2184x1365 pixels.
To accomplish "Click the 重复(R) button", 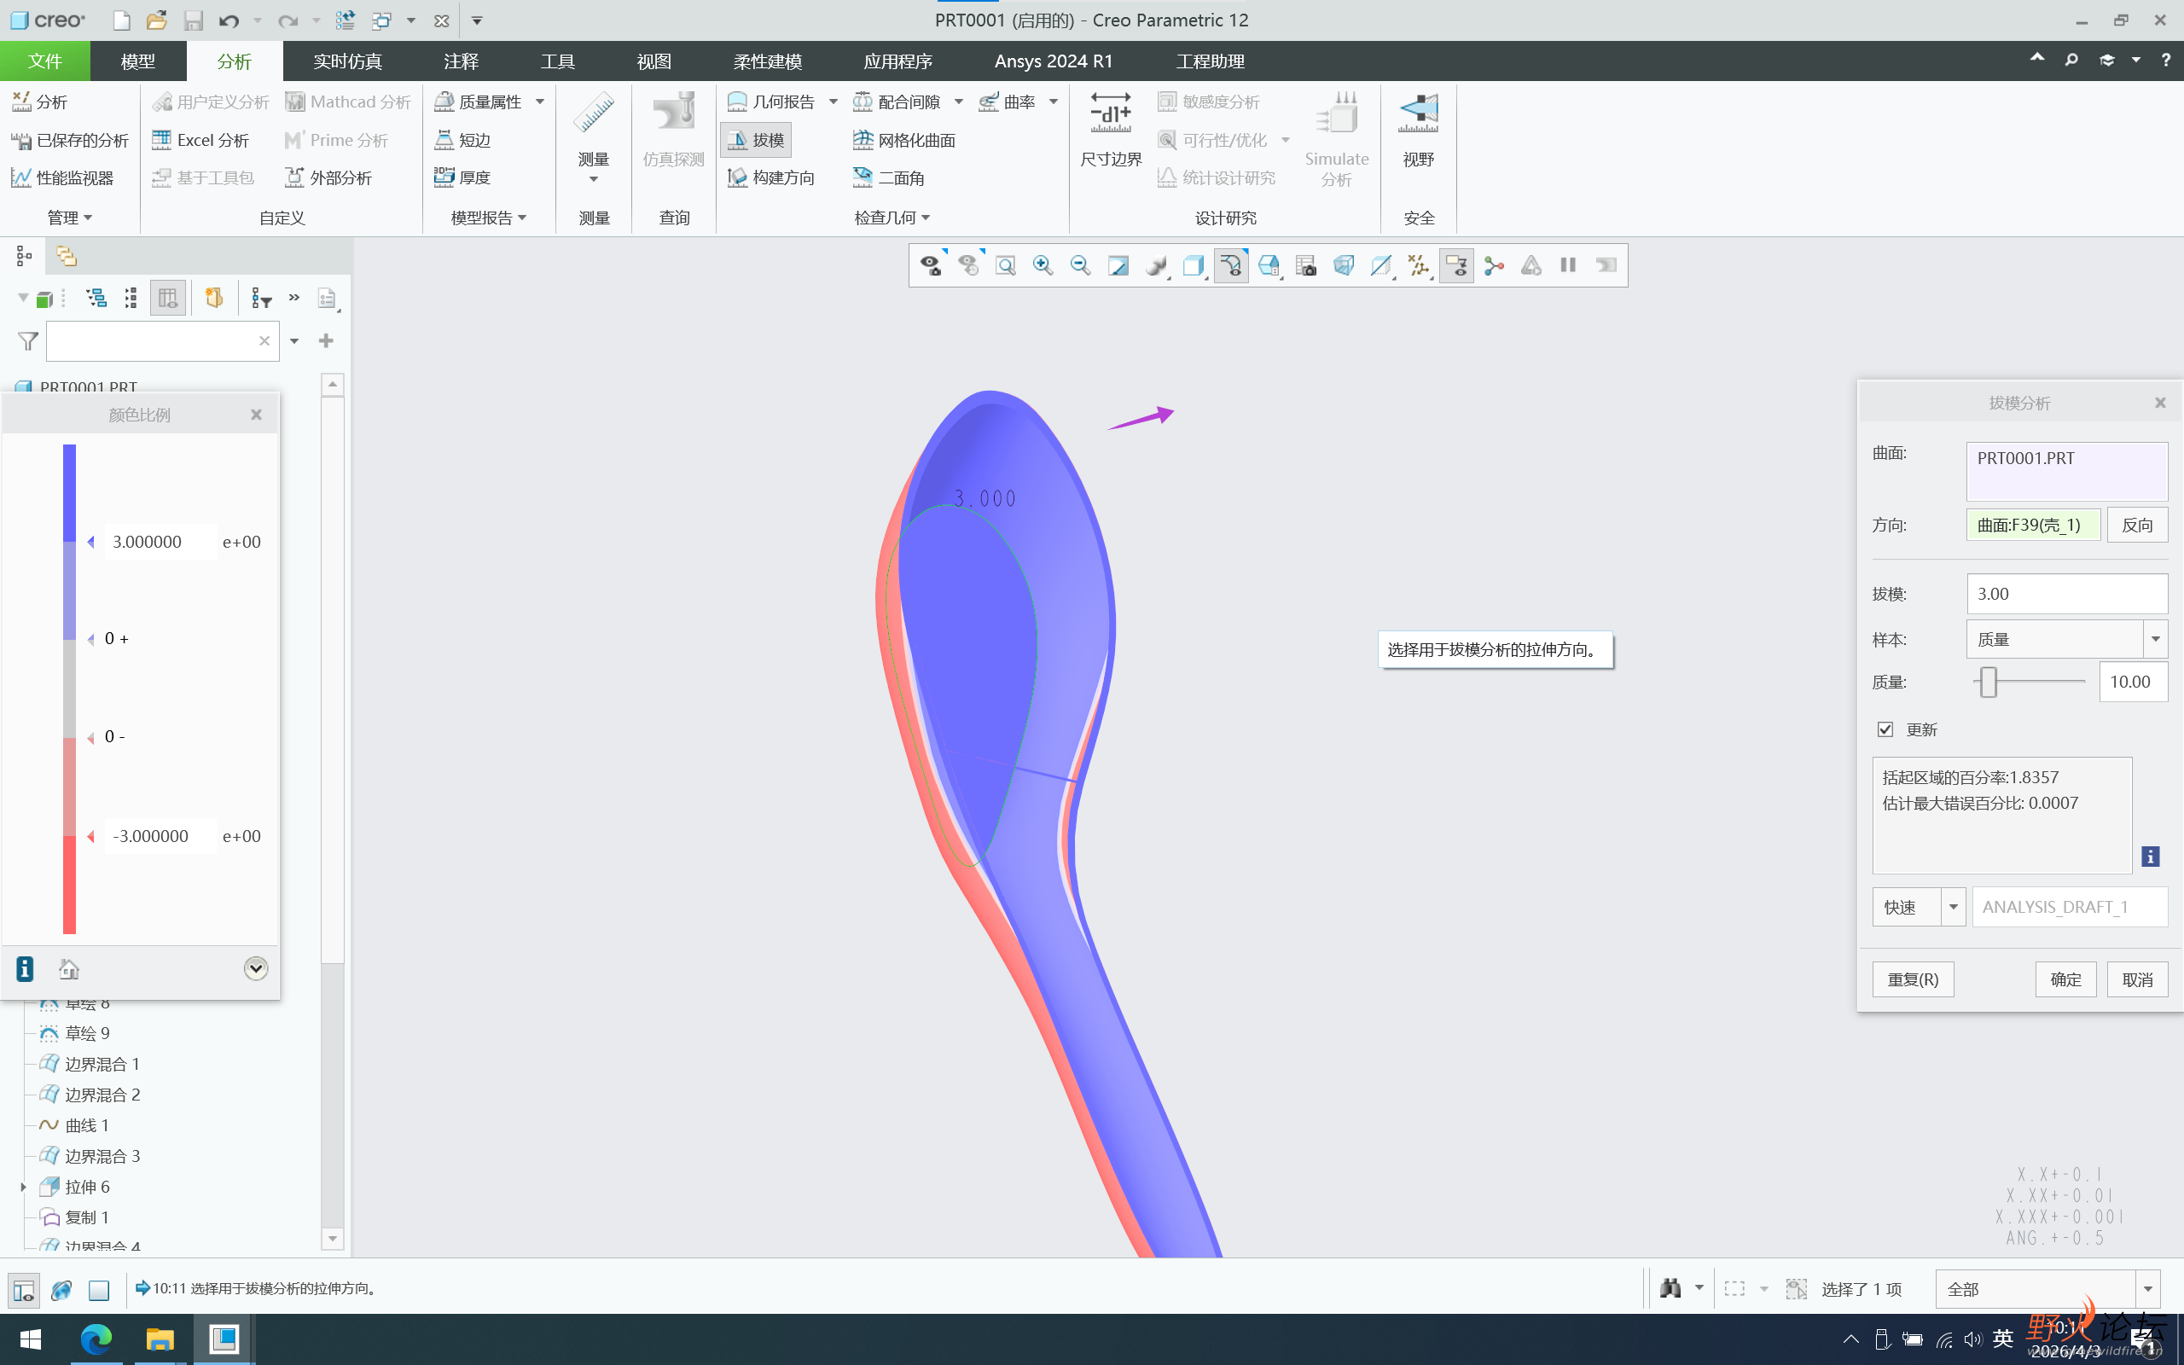I will [x=1914, y=979].
